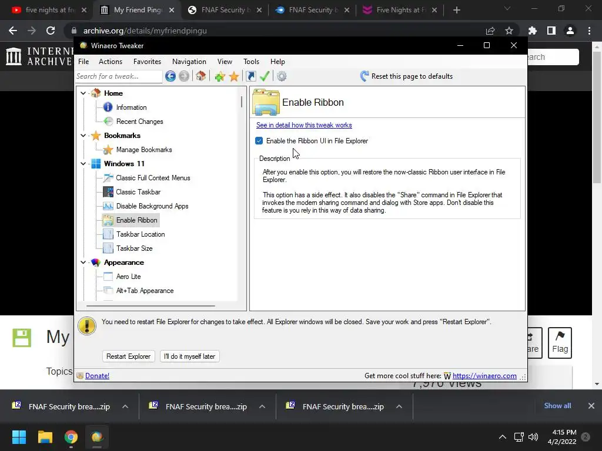602x451 pixels.
Task: Click the Search for a tweak field
Action: pos(119,76)
